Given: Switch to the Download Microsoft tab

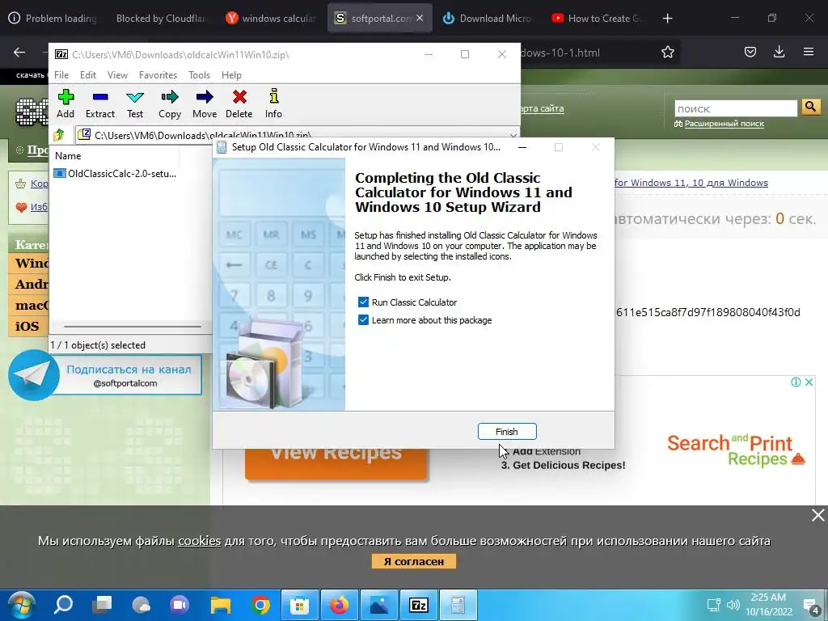Looking at the screenshot, I should pos(486,19).
